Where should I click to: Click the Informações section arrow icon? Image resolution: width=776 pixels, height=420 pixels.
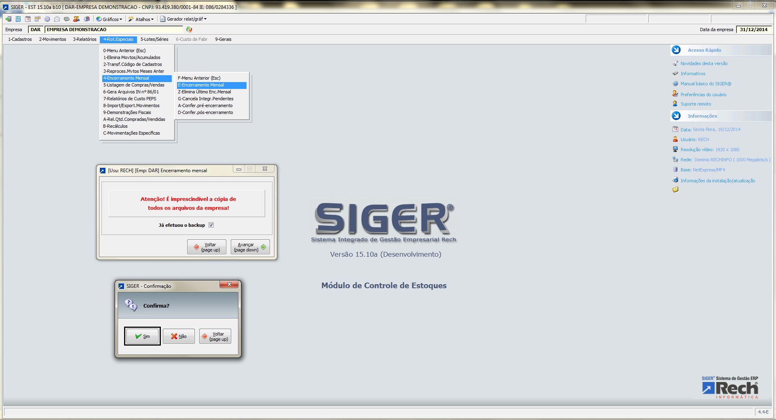click(x=676, y=116)
